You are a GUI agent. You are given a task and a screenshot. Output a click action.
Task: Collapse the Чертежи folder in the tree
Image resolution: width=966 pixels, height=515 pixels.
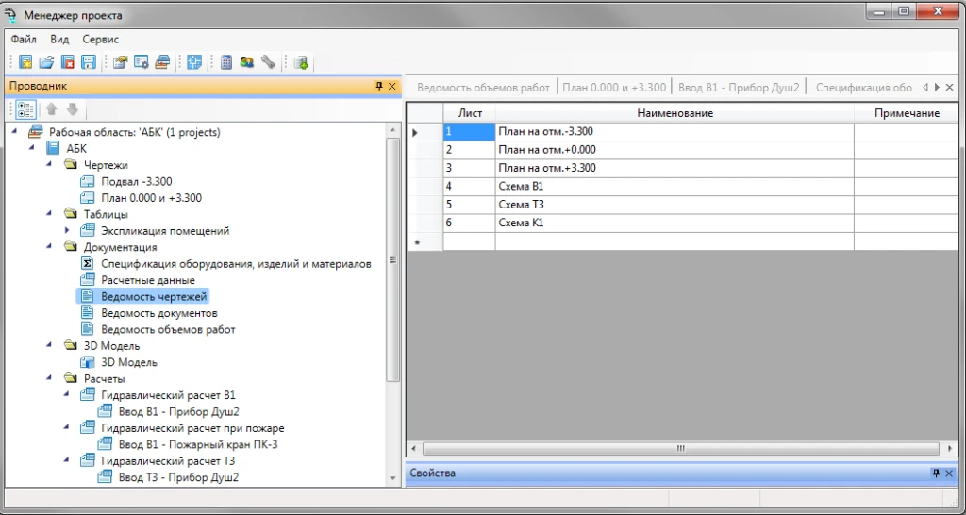coord(51,165)
